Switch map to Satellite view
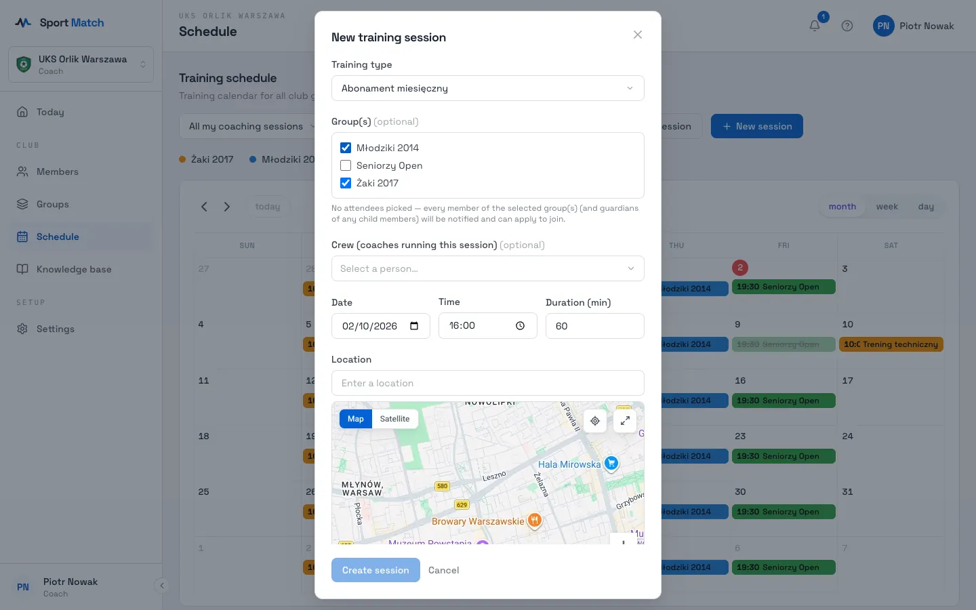The height and width of the screenshot is (610, 976). point(394,419)
